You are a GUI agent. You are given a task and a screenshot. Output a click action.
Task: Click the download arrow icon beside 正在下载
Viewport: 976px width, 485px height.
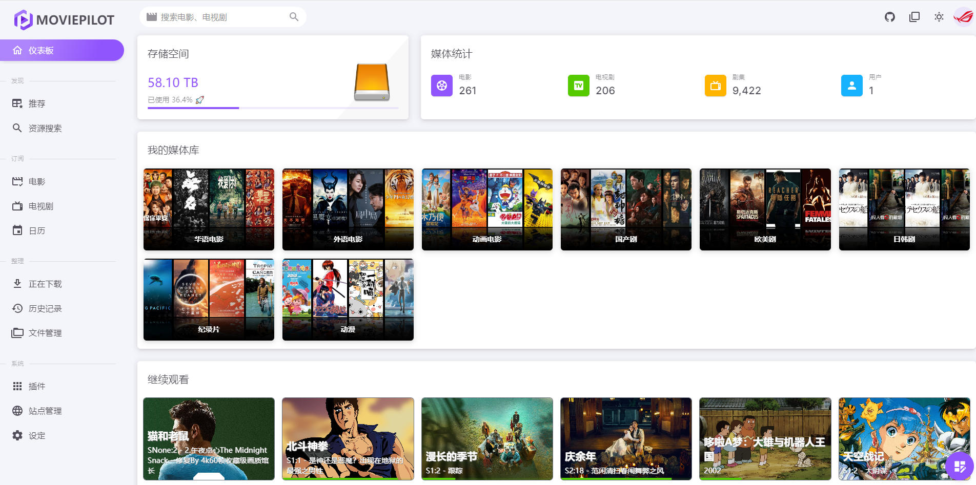click(x=17, y=284)
